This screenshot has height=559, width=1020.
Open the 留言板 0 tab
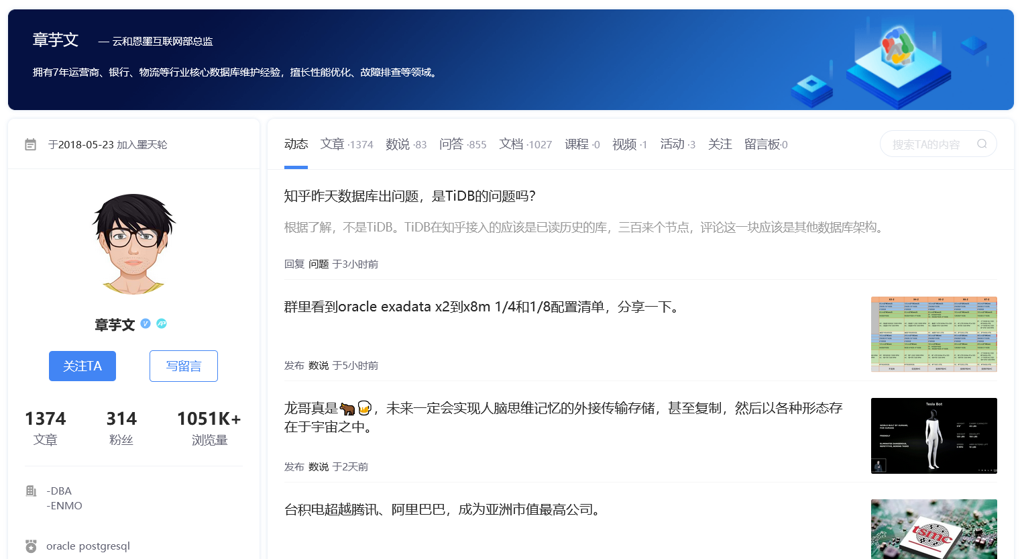coord(766,144)
